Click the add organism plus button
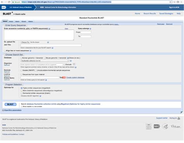184x143 pixels. tap(74, 64)
